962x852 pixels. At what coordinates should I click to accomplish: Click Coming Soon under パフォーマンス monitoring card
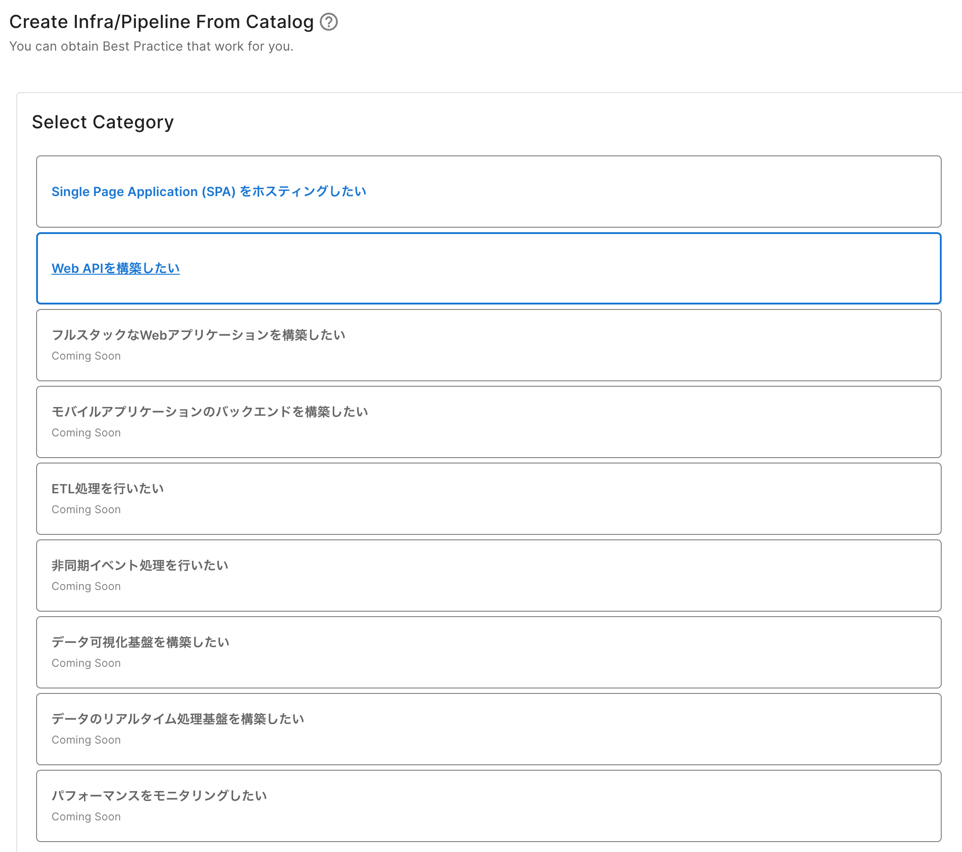[86, 817]
